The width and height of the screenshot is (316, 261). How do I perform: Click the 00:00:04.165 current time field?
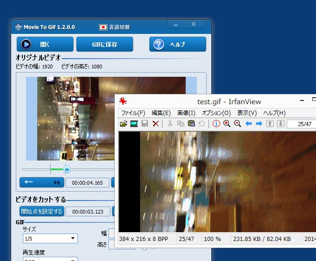[x=87, y=183]
